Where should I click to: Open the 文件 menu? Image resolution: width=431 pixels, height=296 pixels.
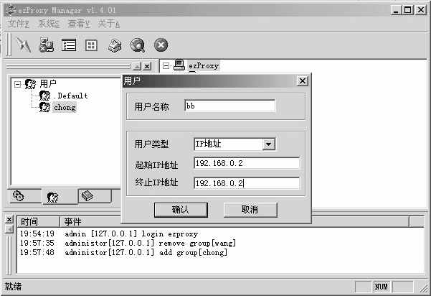18,24
